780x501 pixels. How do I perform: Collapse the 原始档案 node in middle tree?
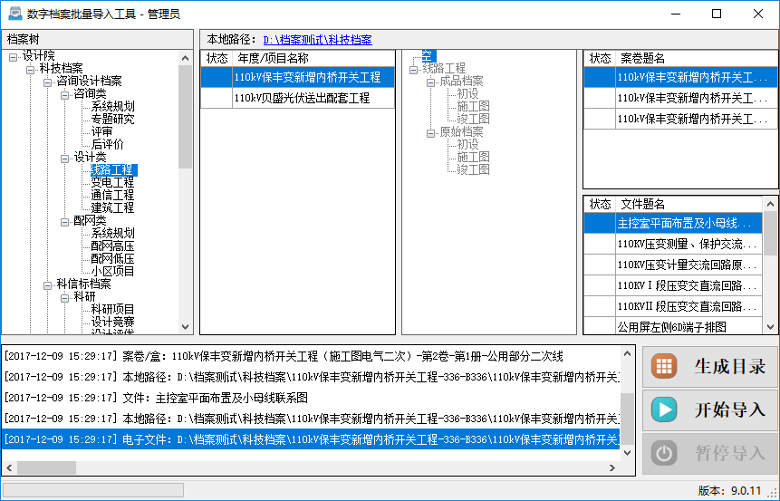431,132
